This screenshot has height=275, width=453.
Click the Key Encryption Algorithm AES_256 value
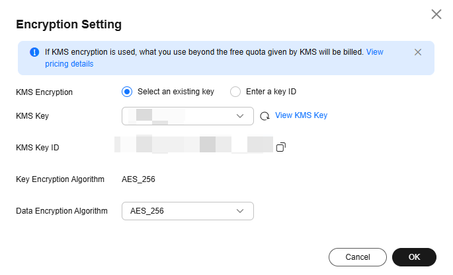tap(138, 179)
